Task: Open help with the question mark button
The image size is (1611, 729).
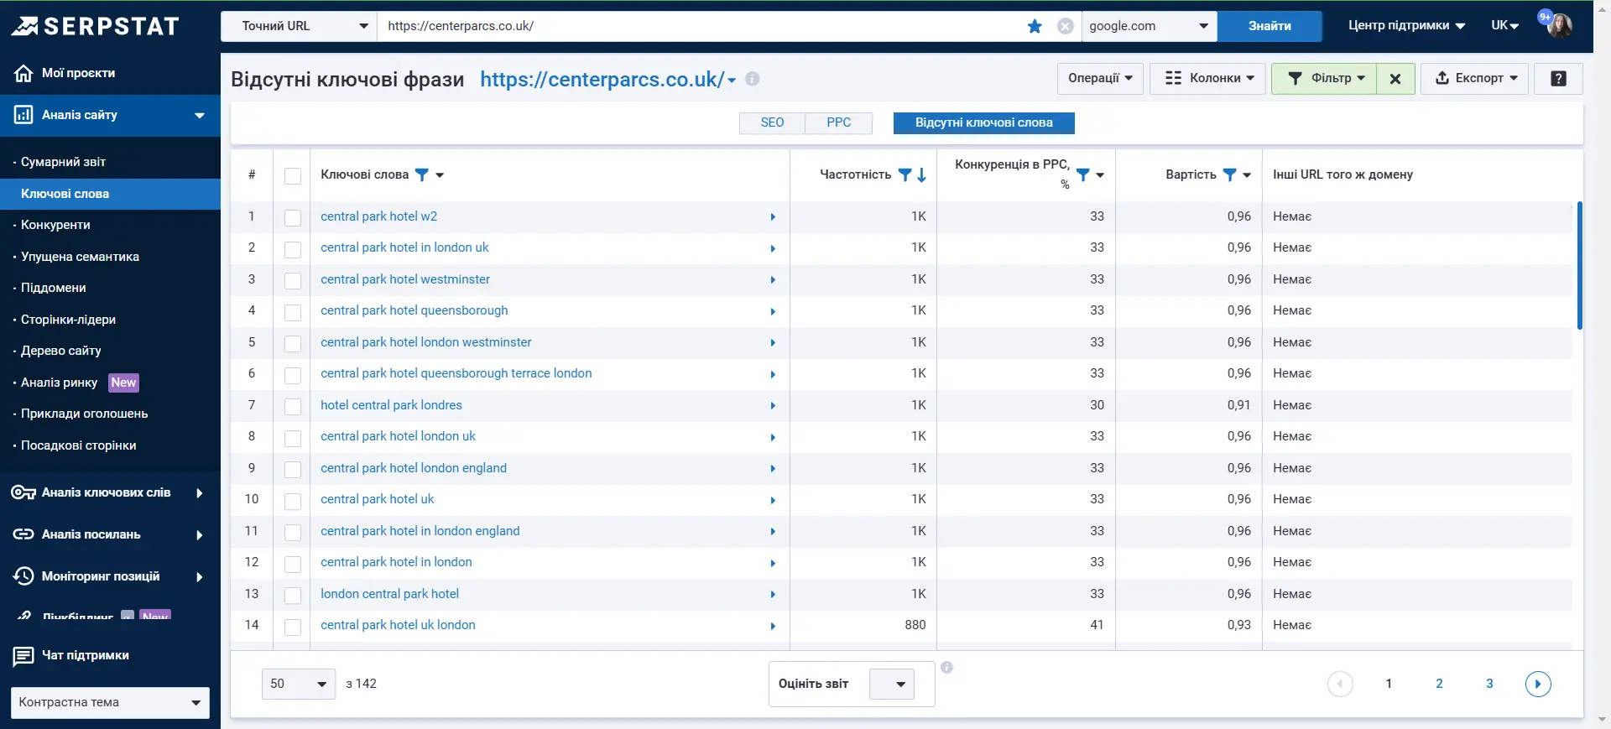Action: click(x=1558, y=79)
